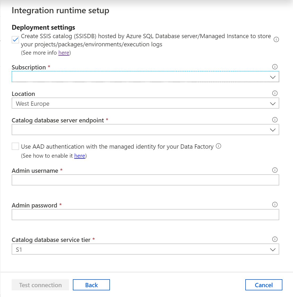Open the 'here' link for more SSIS info
293x297 pixels.
pyautogui.click(x=64, y=53)
